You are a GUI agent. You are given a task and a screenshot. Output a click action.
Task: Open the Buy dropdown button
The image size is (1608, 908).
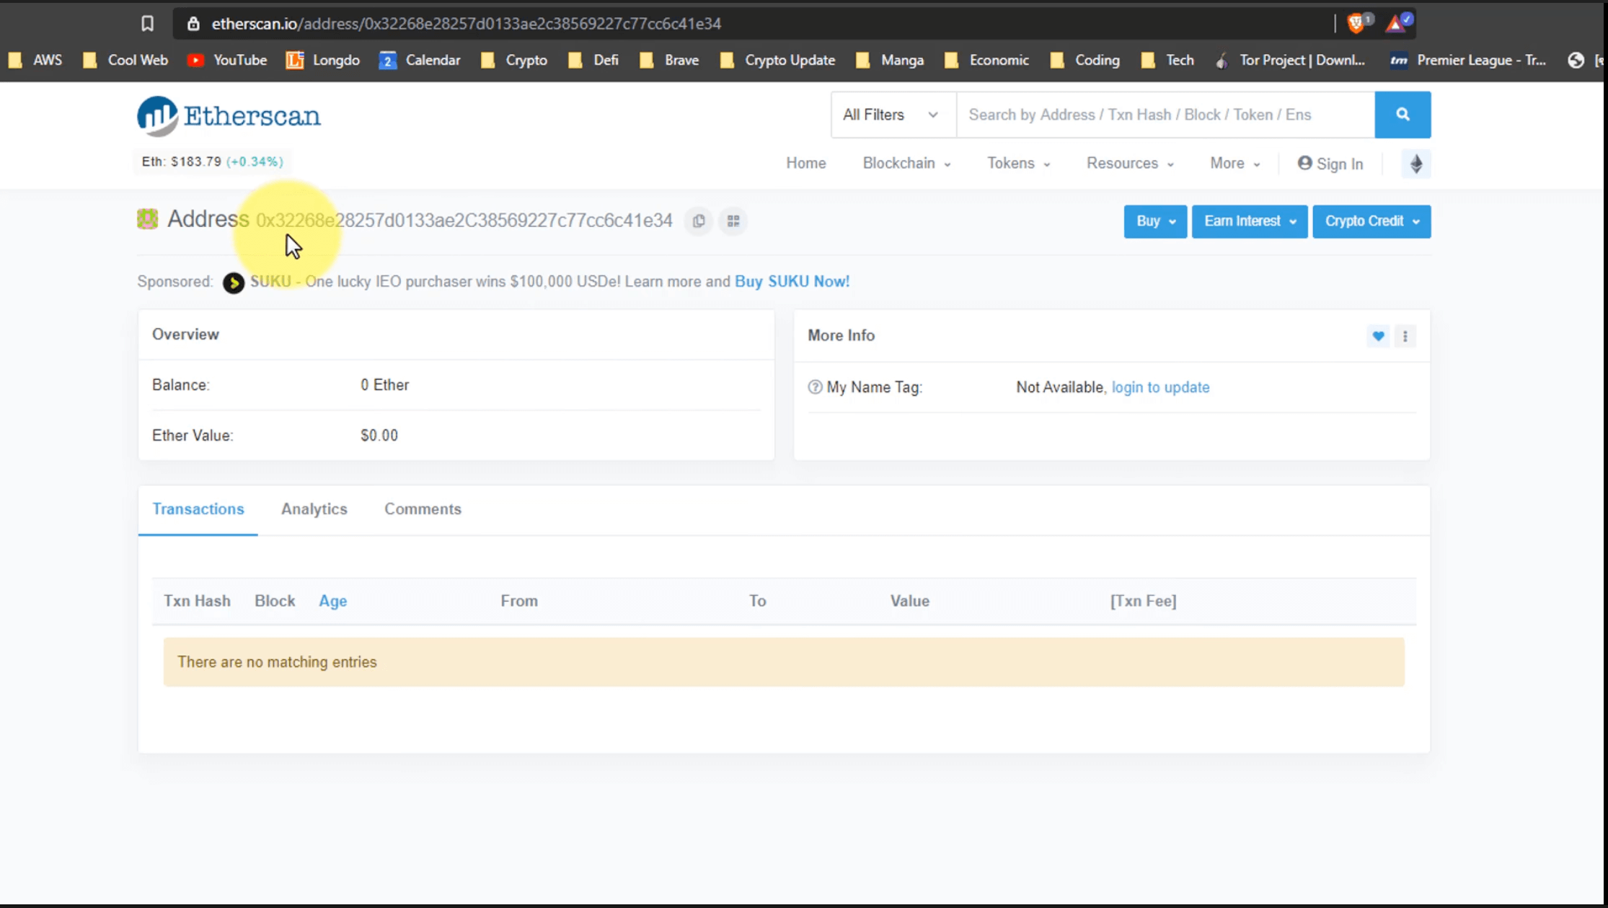[x=1155, y=221]
